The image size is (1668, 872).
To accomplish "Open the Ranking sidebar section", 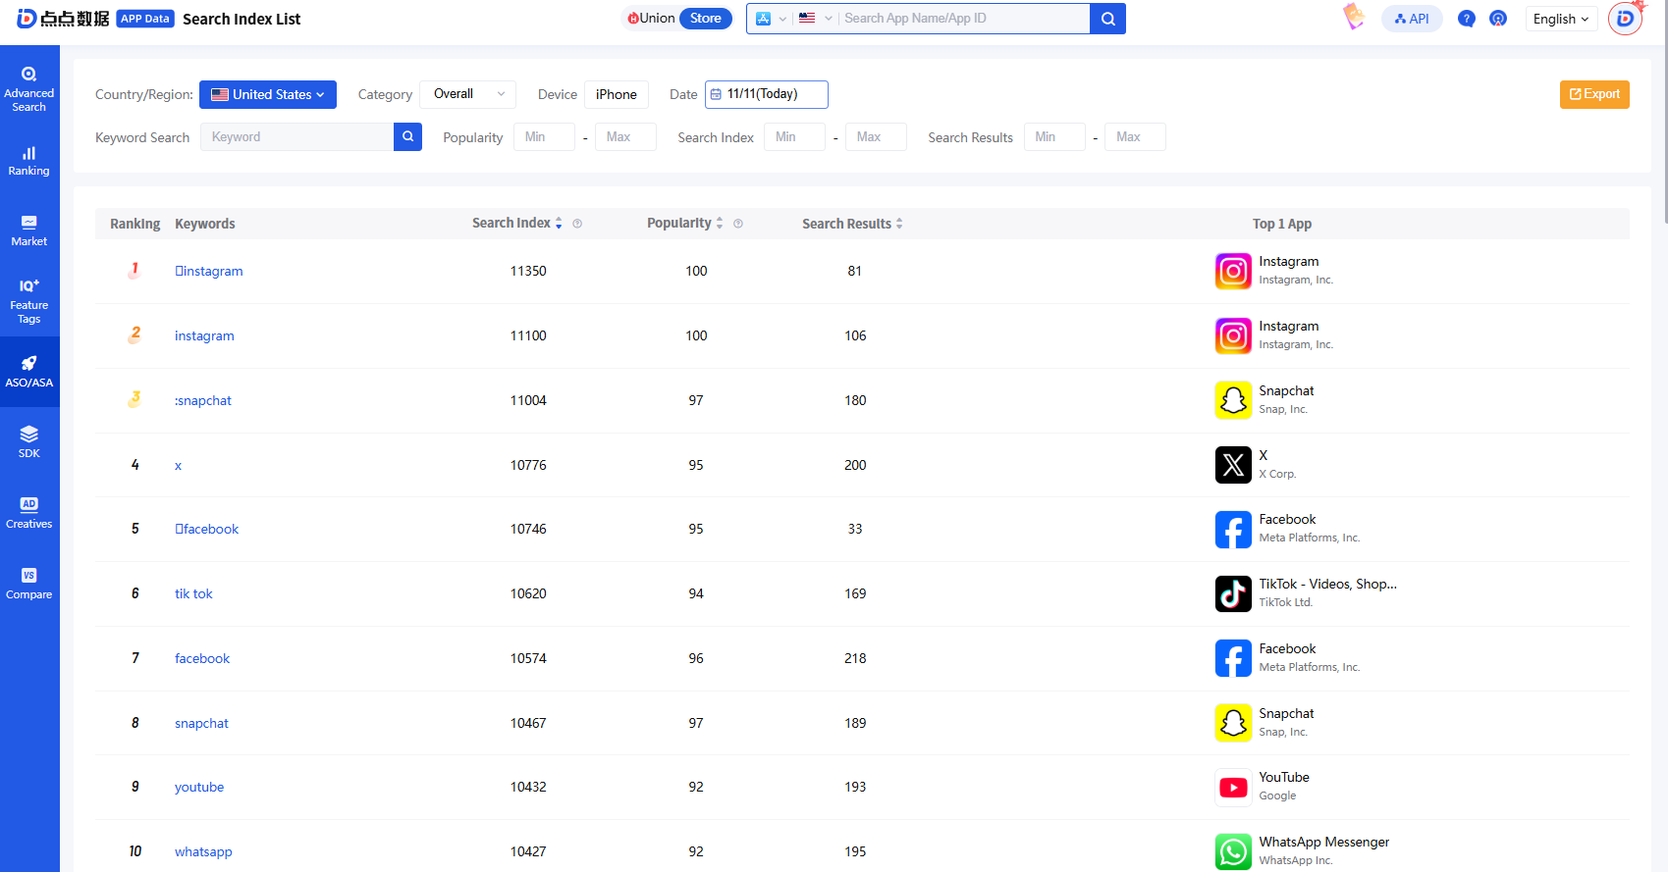I will (x=29, y=161).
